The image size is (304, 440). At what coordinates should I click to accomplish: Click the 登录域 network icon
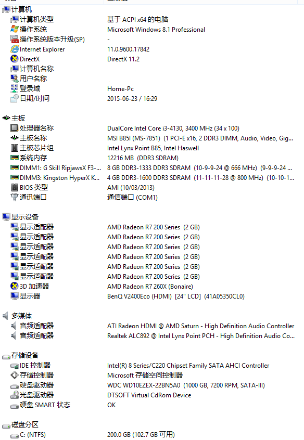pos(15,88)
